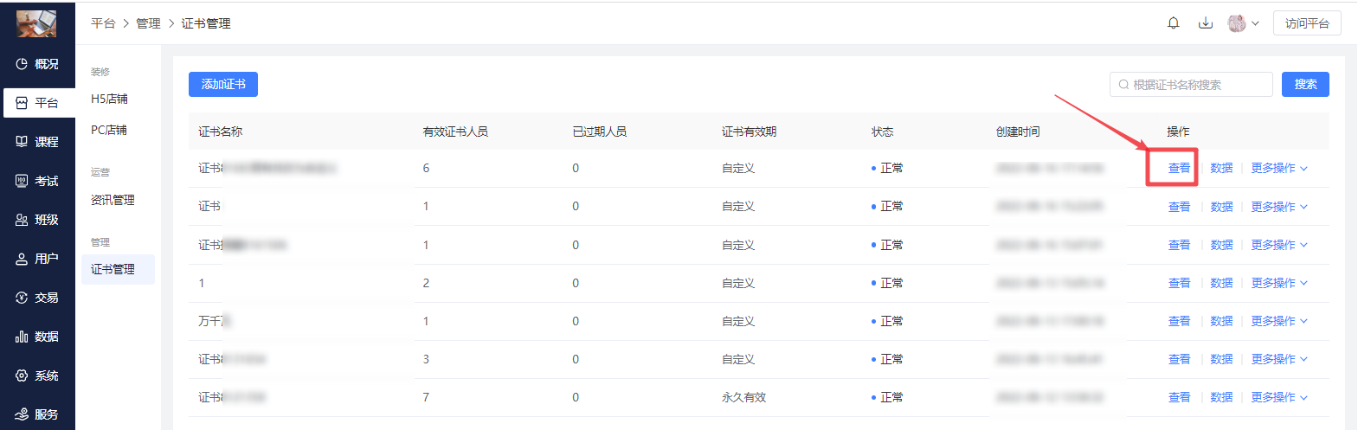
Task: Open the 数据 section in sidebar
Action: [x=37, y=337]
